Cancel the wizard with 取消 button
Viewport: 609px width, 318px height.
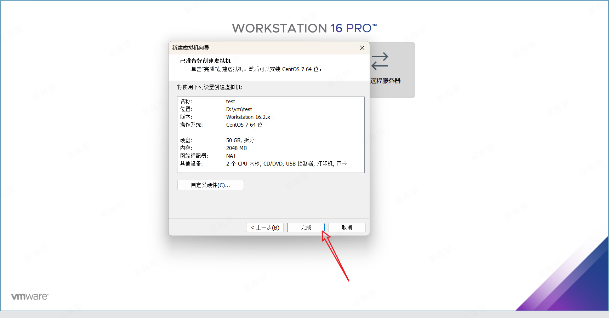[x=347, y=227]
